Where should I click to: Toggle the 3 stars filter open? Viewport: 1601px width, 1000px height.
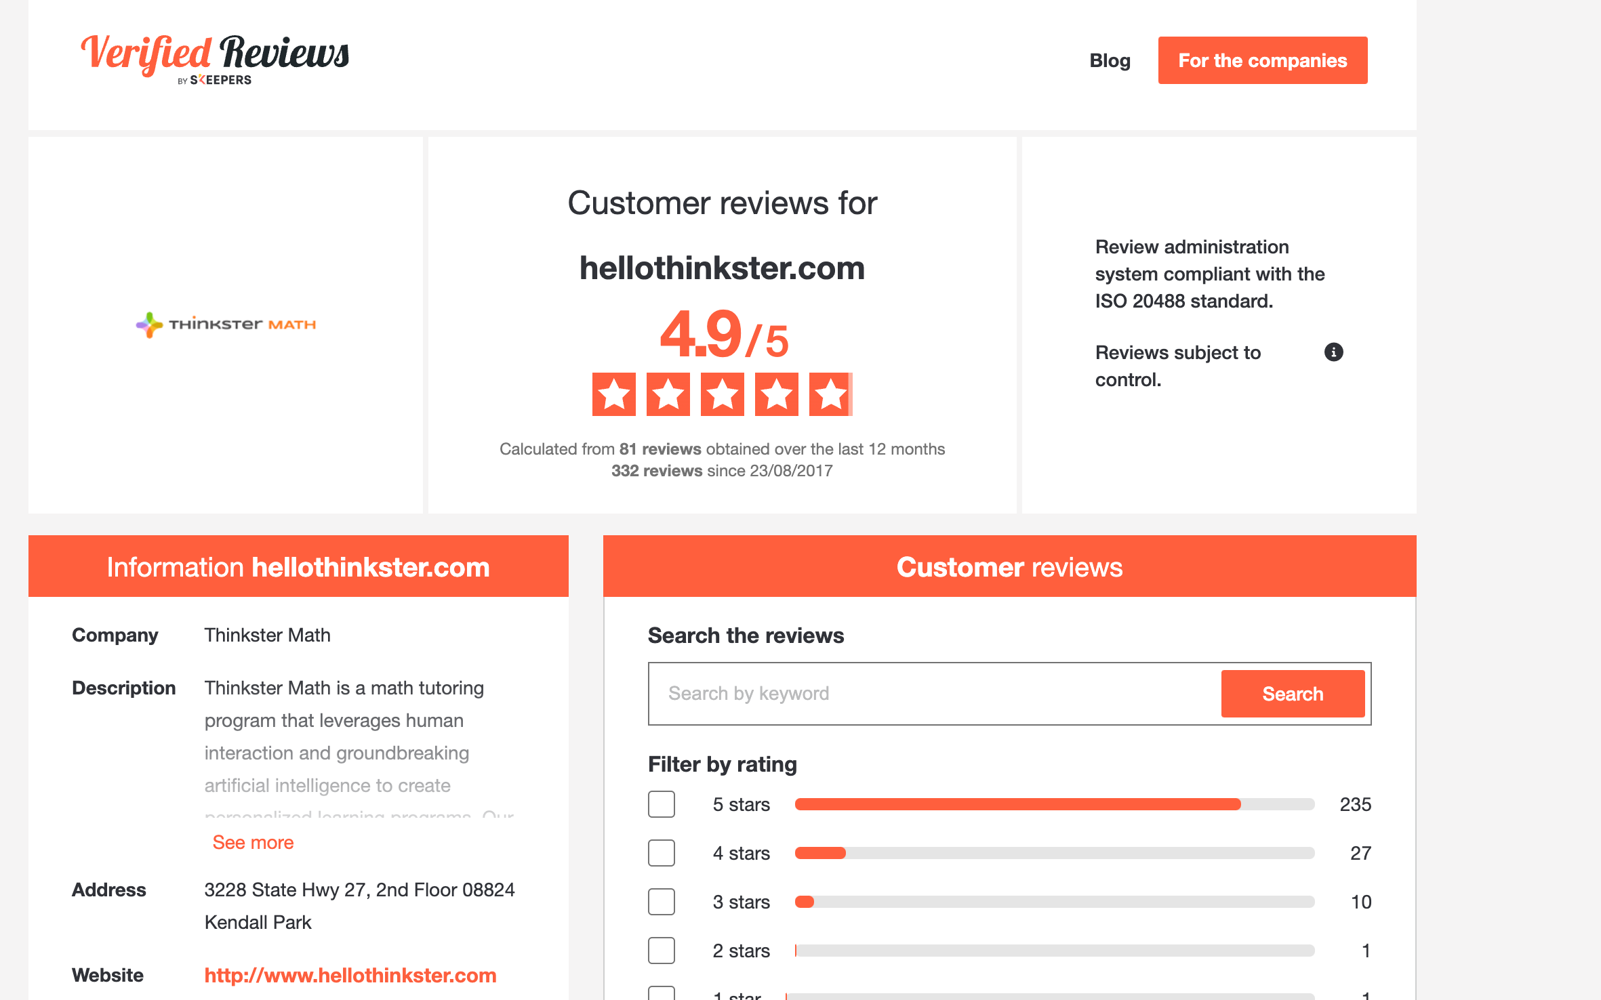[x=661, y=902]
